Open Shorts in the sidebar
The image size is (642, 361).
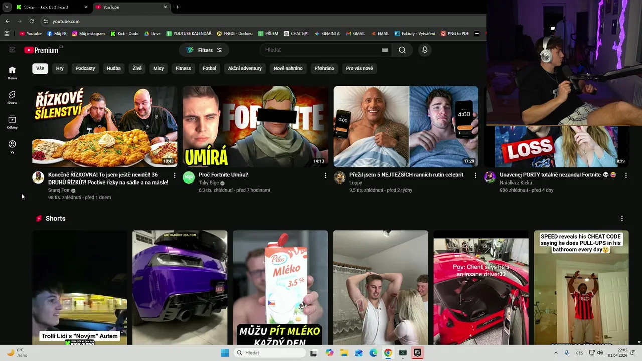[x=12, y=97]
